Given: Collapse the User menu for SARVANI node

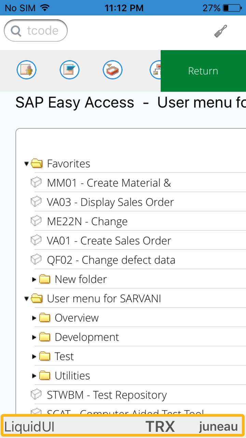Looking at the screenshot, I should coord(26,299).
